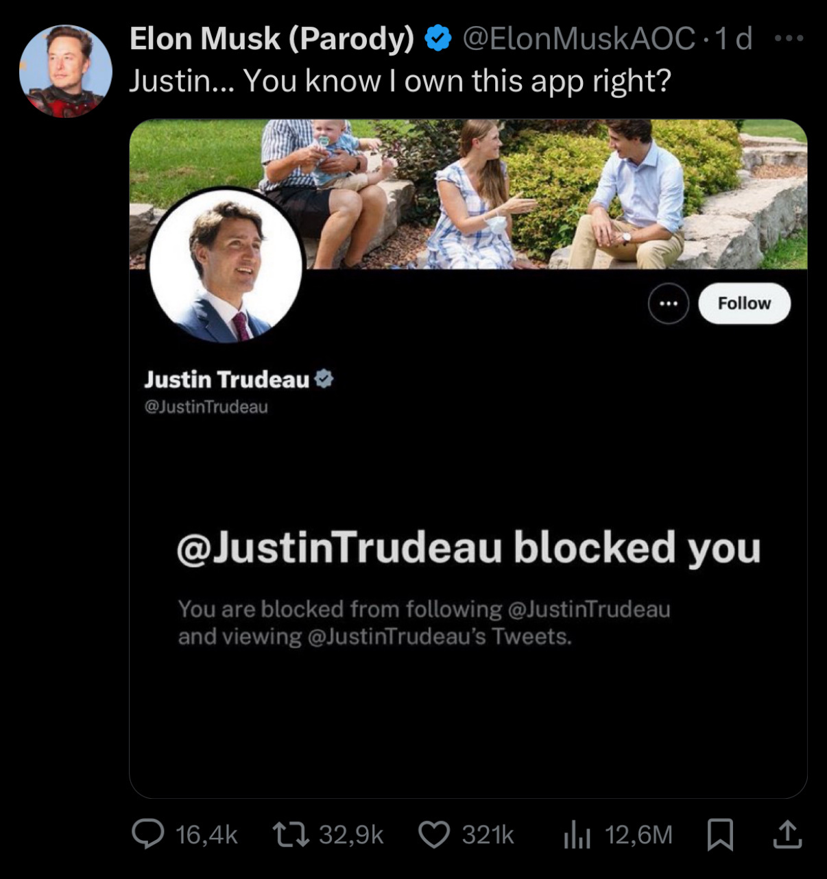Viewport: 827px width, 879px height.
Task: Click the @ElonMuskAOC handle
Action: coord(579,39)
